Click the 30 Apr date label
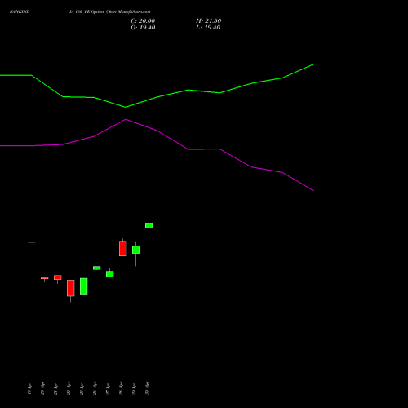Viewport: 408px width, 408px height. pyautogui.click(x=147, y=388)
